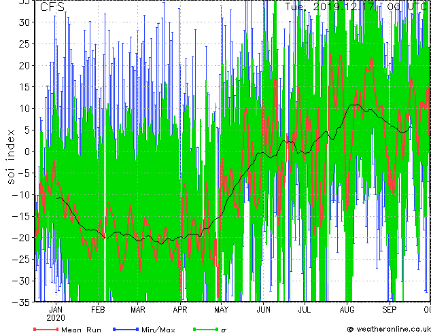Click the date text Tue, 2019.12.17
Viewport: 431px width, 333px height.
point(330,6)
